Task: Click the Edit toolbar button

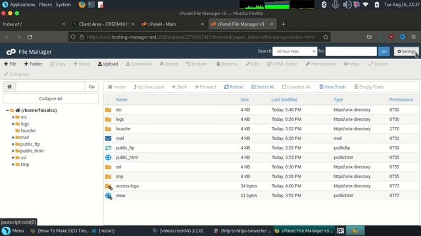Action: tap(253, 64)
